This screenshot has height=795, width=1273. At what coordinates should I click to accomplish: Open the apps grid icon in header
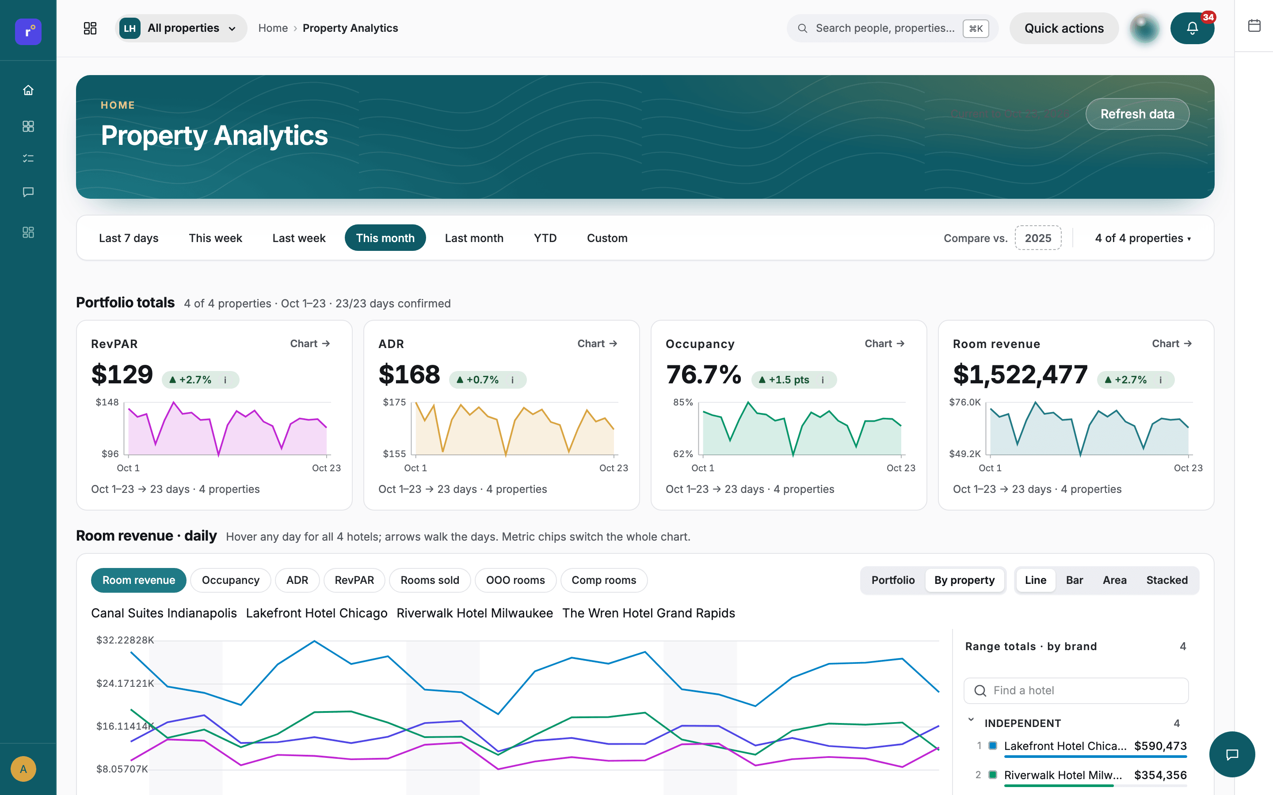(90, 28)
